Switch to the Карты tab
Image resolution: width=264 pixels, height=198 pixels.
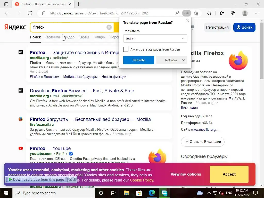tap(84, 37)
